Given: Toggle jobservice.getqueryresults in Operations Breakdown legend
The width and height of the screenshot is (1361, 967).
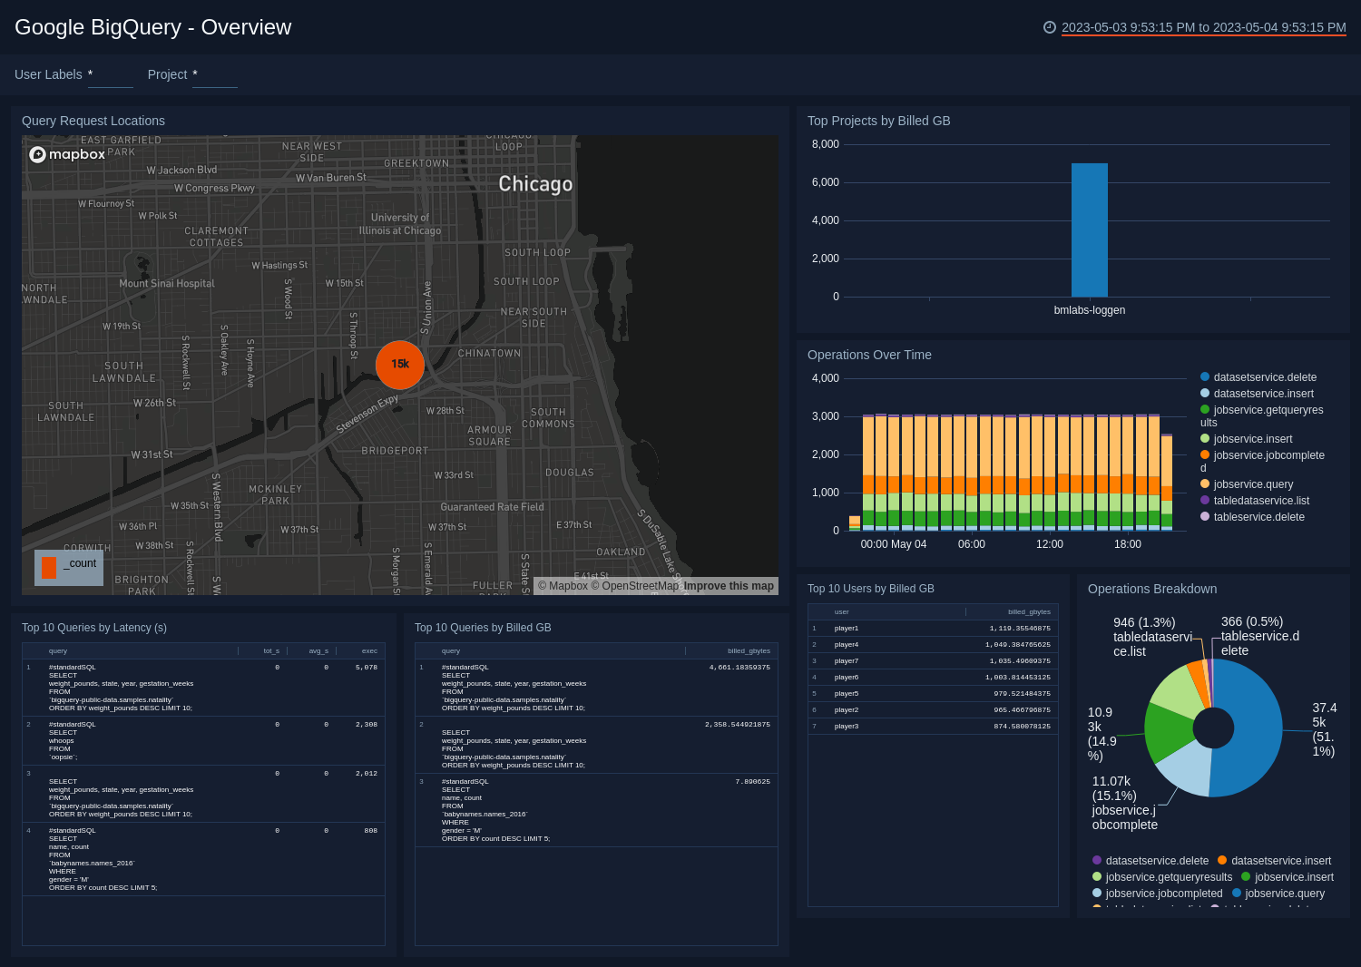Looking at the screenshot, I should coord(1162,877).
